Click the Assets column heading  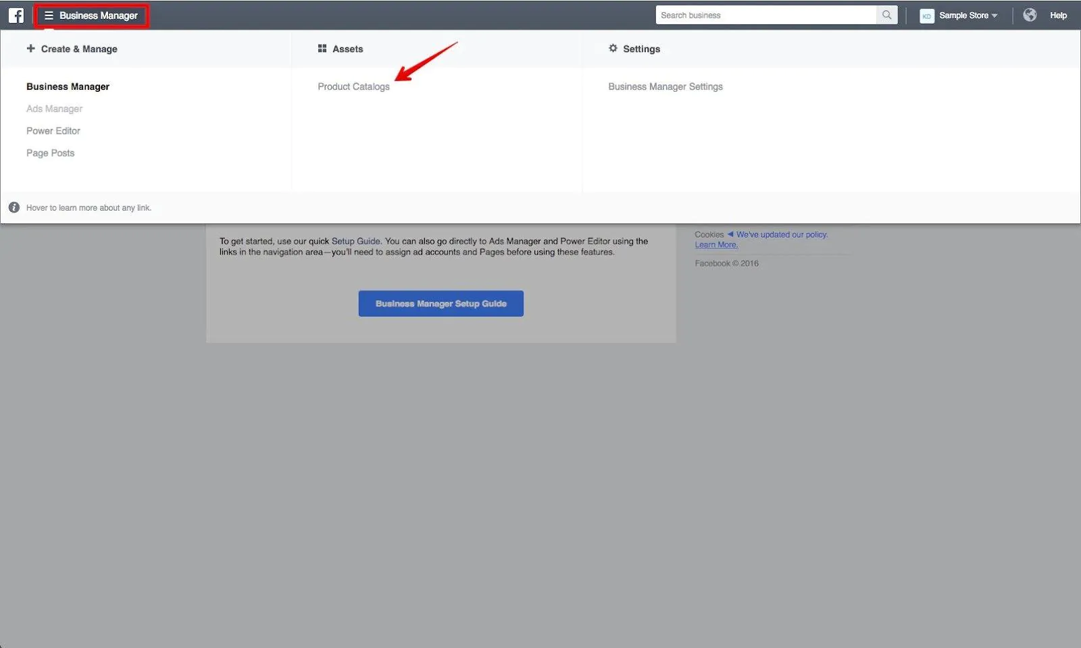click(347, 49)
